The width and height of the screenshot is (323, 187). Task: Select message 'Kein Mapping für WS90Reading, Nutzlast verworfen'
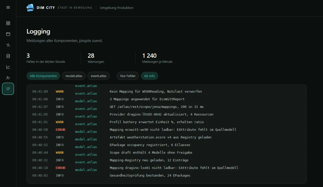[x=156, y=91]
